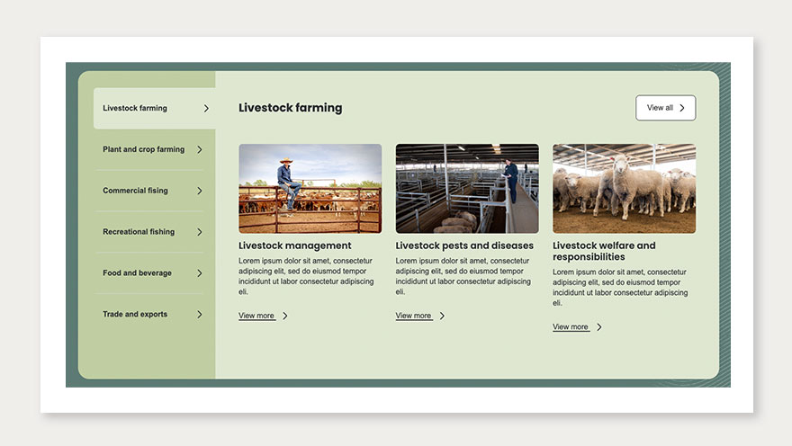Open Livestock welfare and responsibilities heading
The height and width of the screenshot is (446, 792).
click(x=604, y=251)
